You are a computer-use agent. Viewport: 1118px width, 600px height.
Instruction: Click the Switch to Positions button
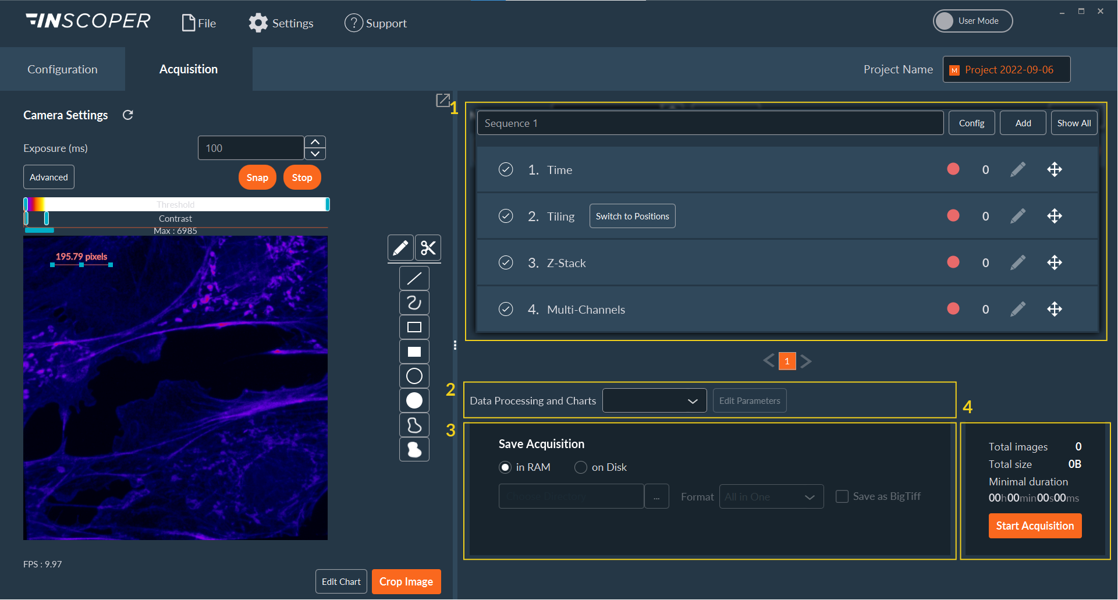coord(632,216)
